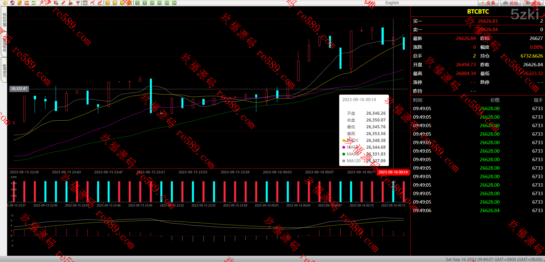Open the 新闻资讯 side tab

[x=4, y=70]
